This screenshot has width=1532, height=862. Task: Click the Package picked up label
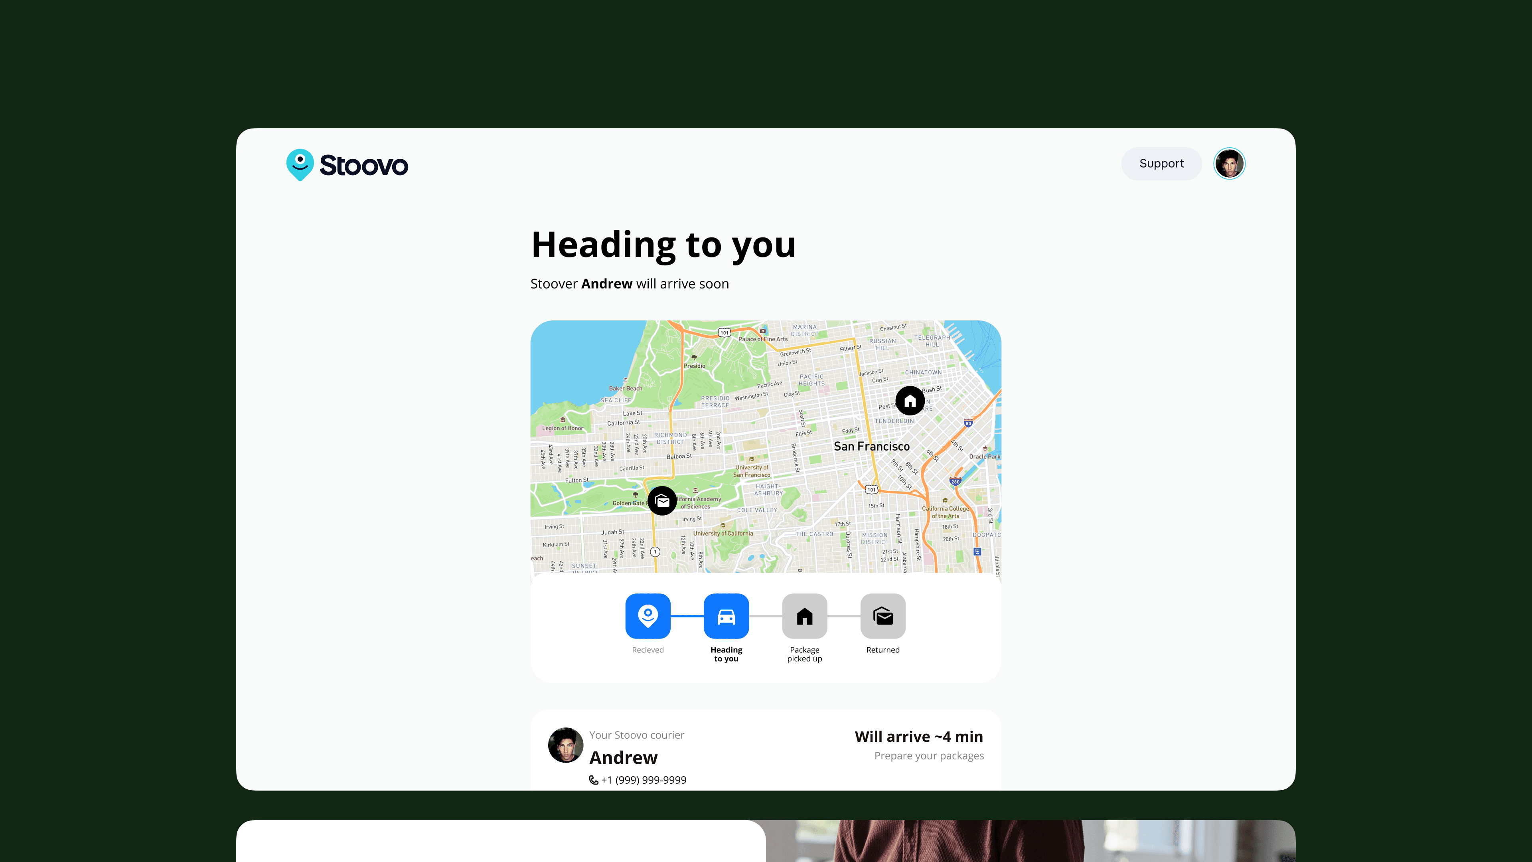804,654
